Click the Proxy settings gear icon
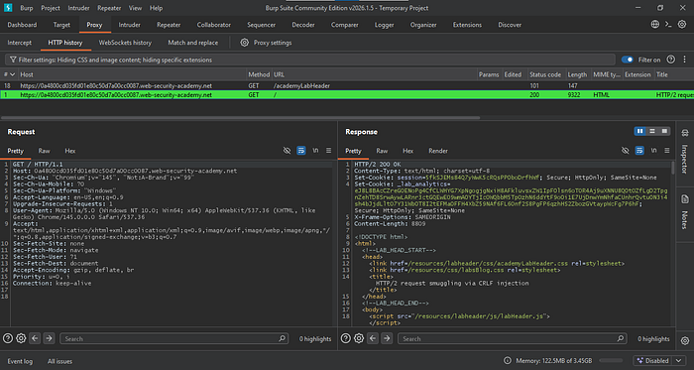694x370 pixels. pyautogui.click(x=244, y=43)
